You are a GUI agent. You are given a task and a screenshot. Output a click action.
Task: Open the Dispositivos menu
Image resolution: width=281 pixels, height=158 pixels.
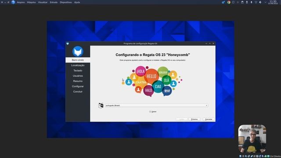coord(66,2)
